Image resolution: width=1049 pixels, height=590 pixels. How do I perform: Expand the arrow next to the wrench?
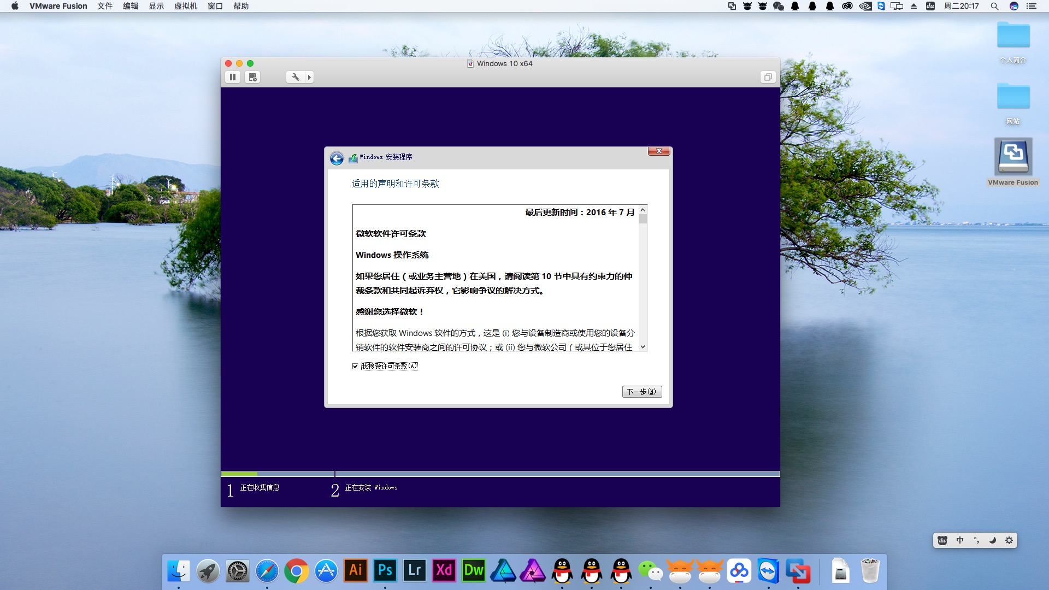click(x=309, y=77)
